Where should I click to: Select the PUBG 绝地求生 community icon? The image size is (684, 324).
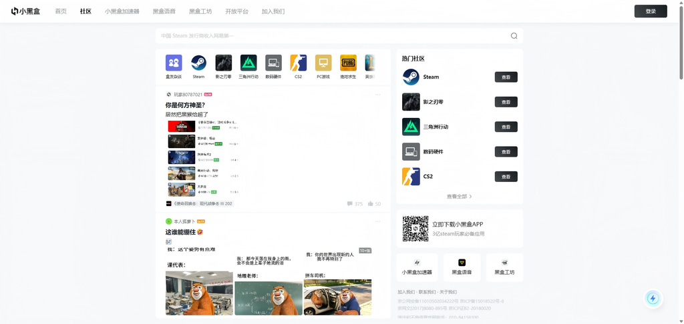348,63
